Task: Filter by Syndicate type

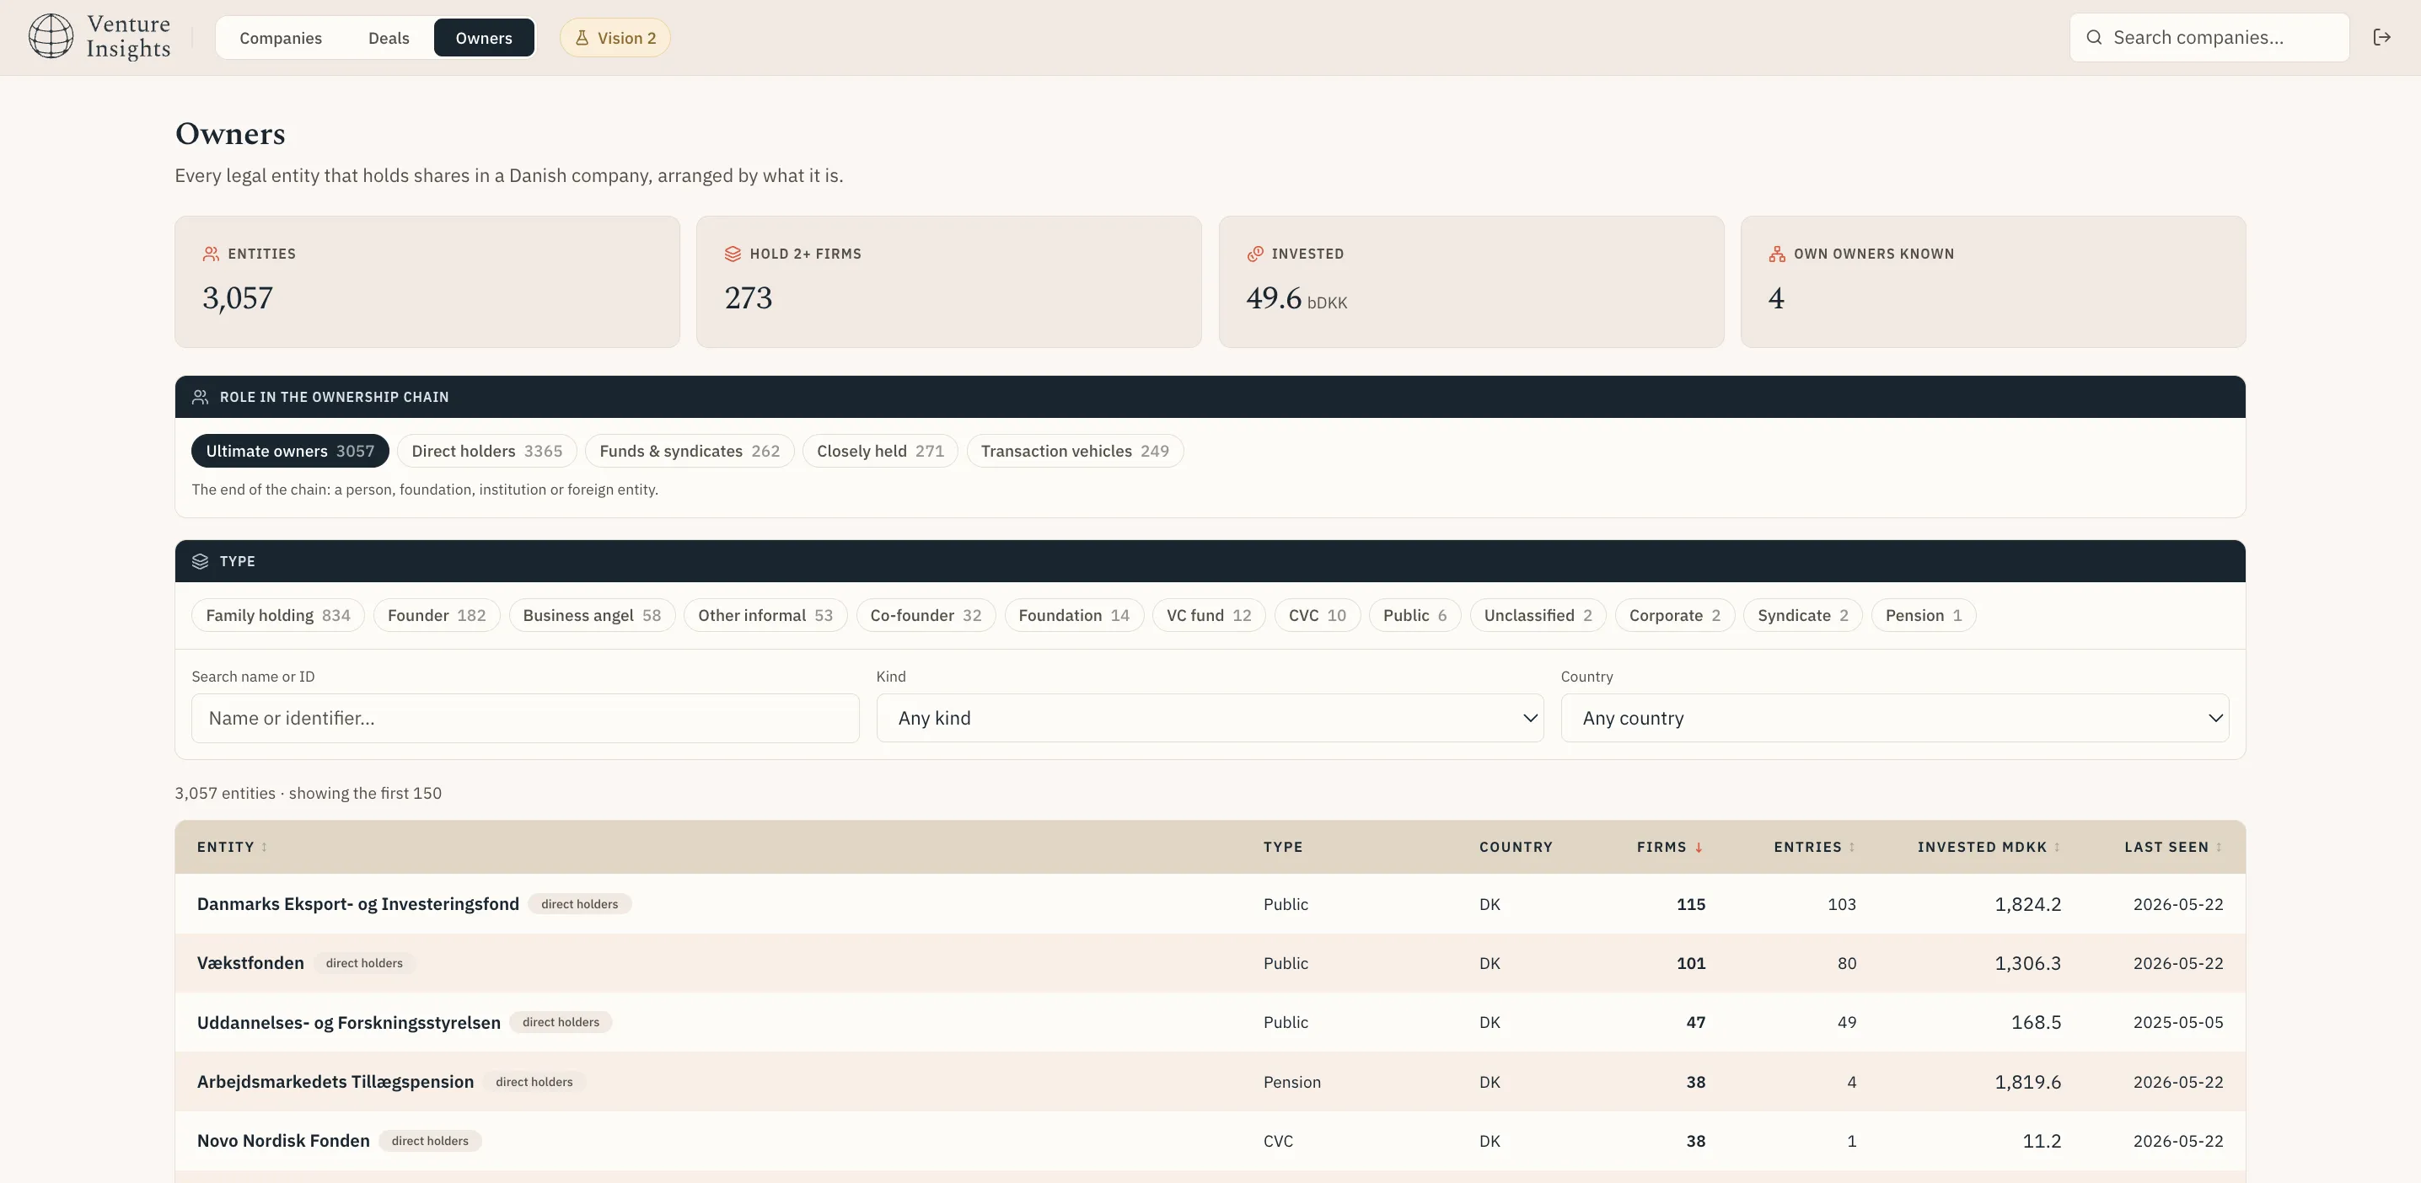Action: click(x=1802, y=615)
